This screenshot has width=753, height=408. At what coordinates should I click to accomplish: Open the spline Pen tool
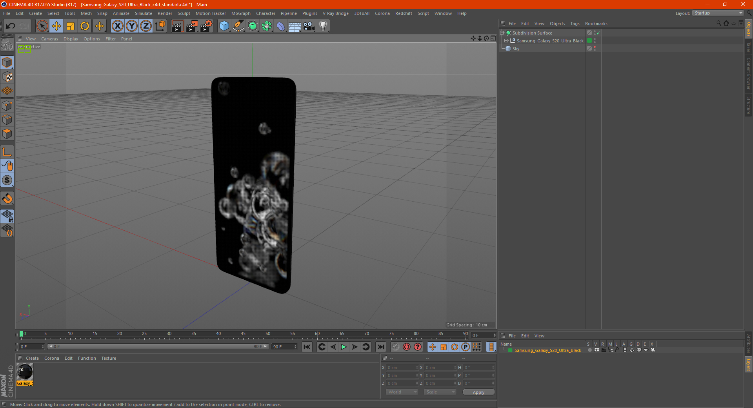point(238,26)
